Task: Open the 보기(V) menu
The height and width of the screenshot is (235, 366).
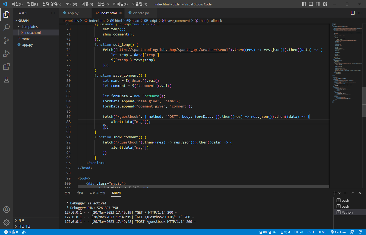Action: click(x=71, y=4)
